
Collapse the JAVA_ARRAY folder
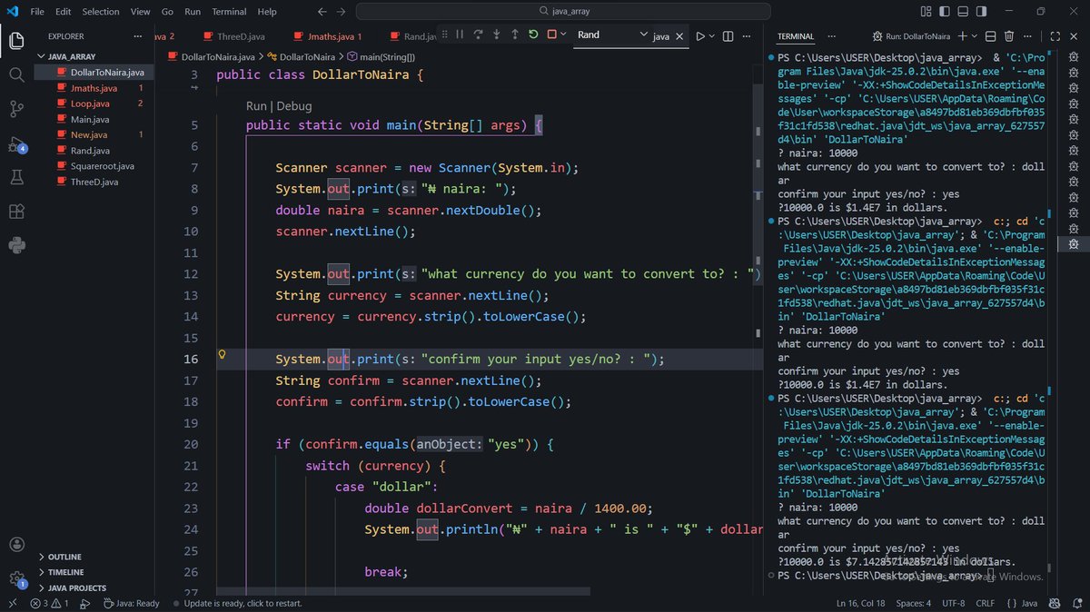[95, 56]
